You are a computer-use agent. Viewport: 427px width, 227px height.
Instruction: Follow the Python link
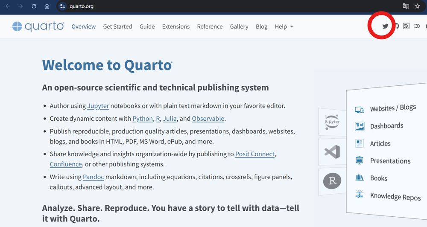pos(143,119)
